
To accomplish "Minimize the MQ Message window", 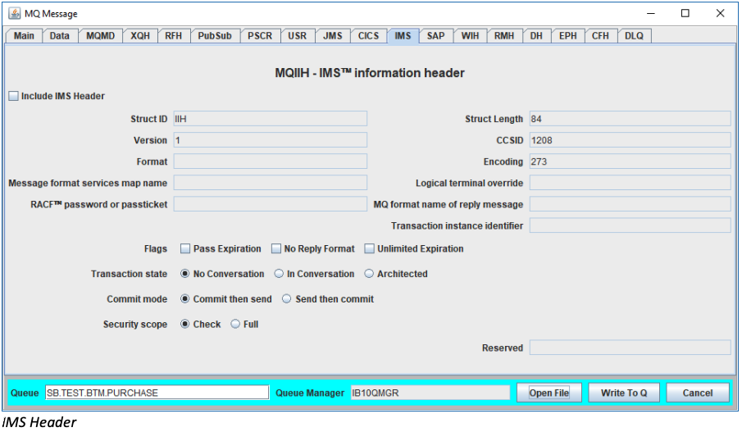I will 651,13.
